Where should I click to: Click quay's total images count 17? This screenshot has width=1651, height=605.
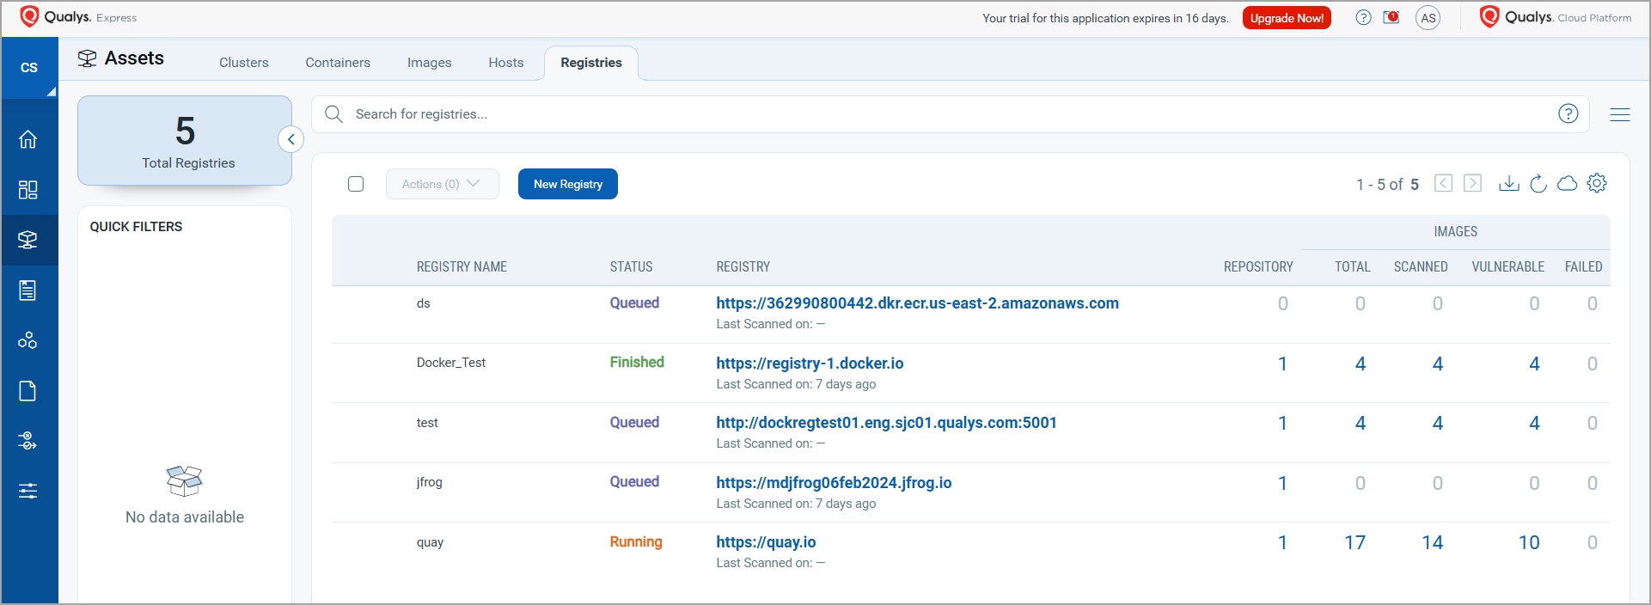pyautogui.click(x=1355, y=543)
